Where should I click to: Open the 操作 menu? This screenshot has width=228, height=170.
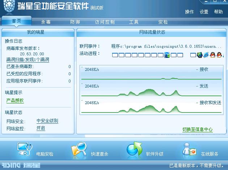189,12
